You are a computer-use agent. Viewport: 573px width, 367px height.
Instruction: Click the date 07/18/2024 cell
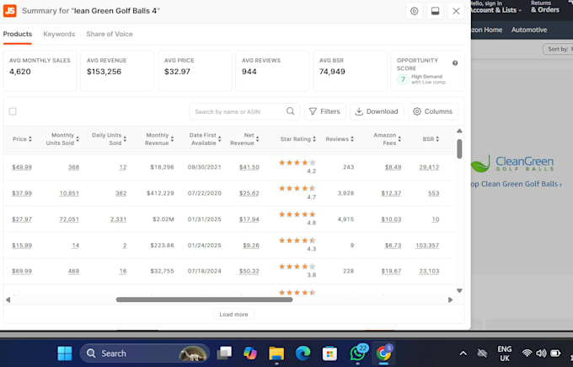pyautogui.click(x=204, y=271)
